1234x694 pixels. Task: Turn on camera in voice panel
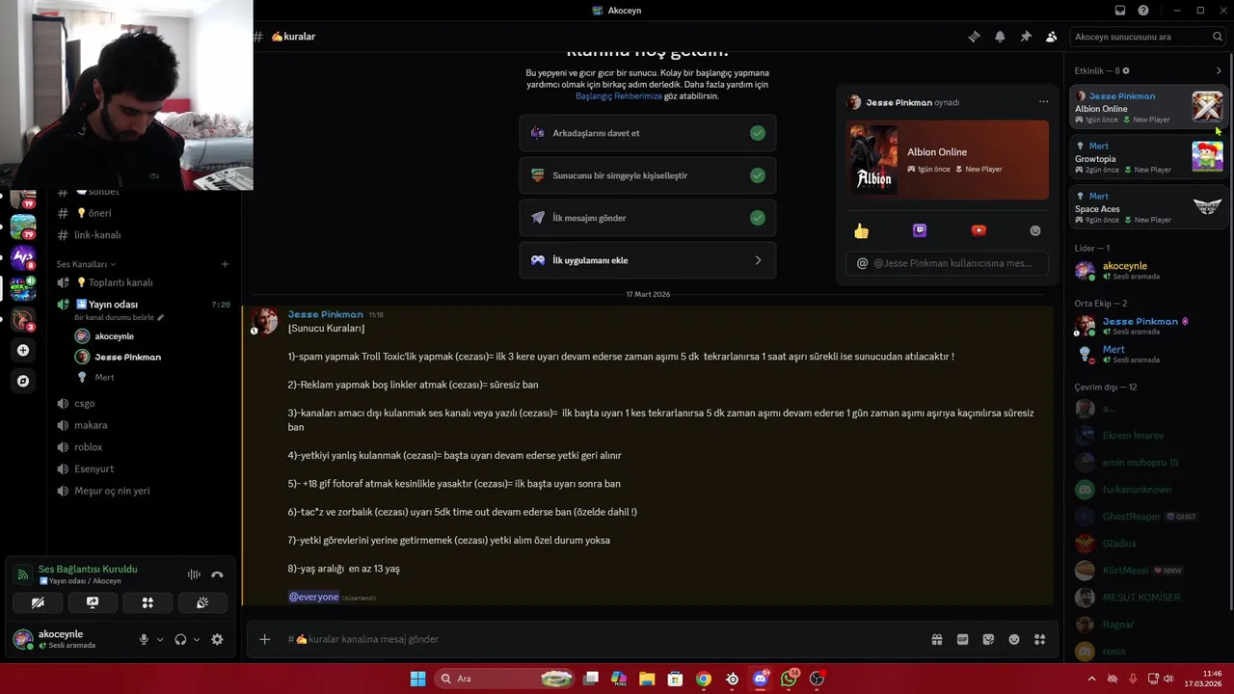pyautogui.click(x=38, y=602)
